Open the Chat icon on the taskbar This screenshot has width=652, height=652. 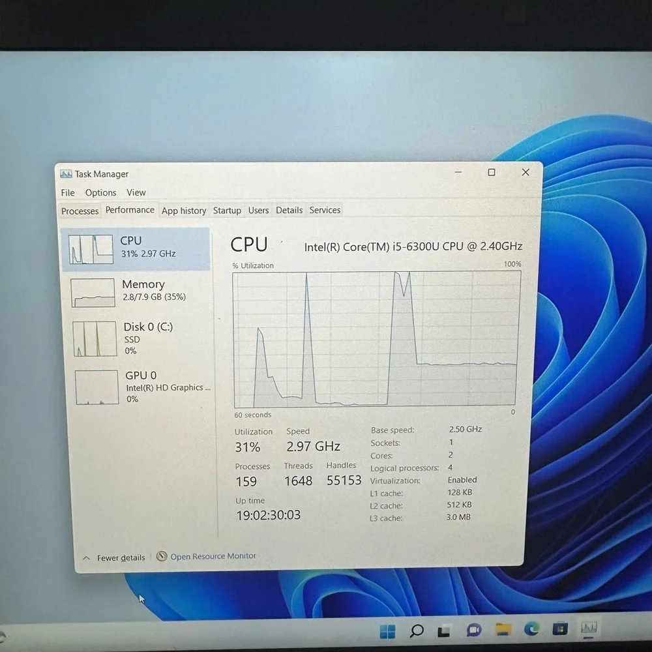pos(473,630)
